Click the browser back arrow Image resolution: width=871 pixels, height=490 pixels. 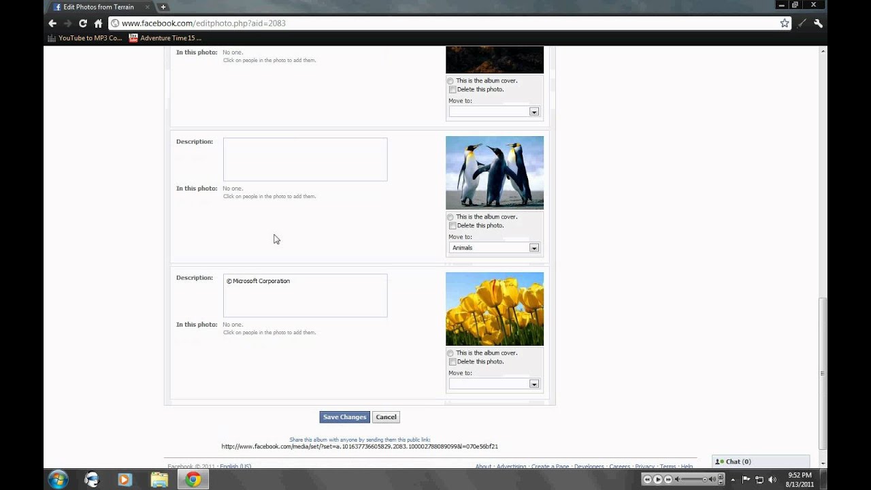tap(52, 22)
